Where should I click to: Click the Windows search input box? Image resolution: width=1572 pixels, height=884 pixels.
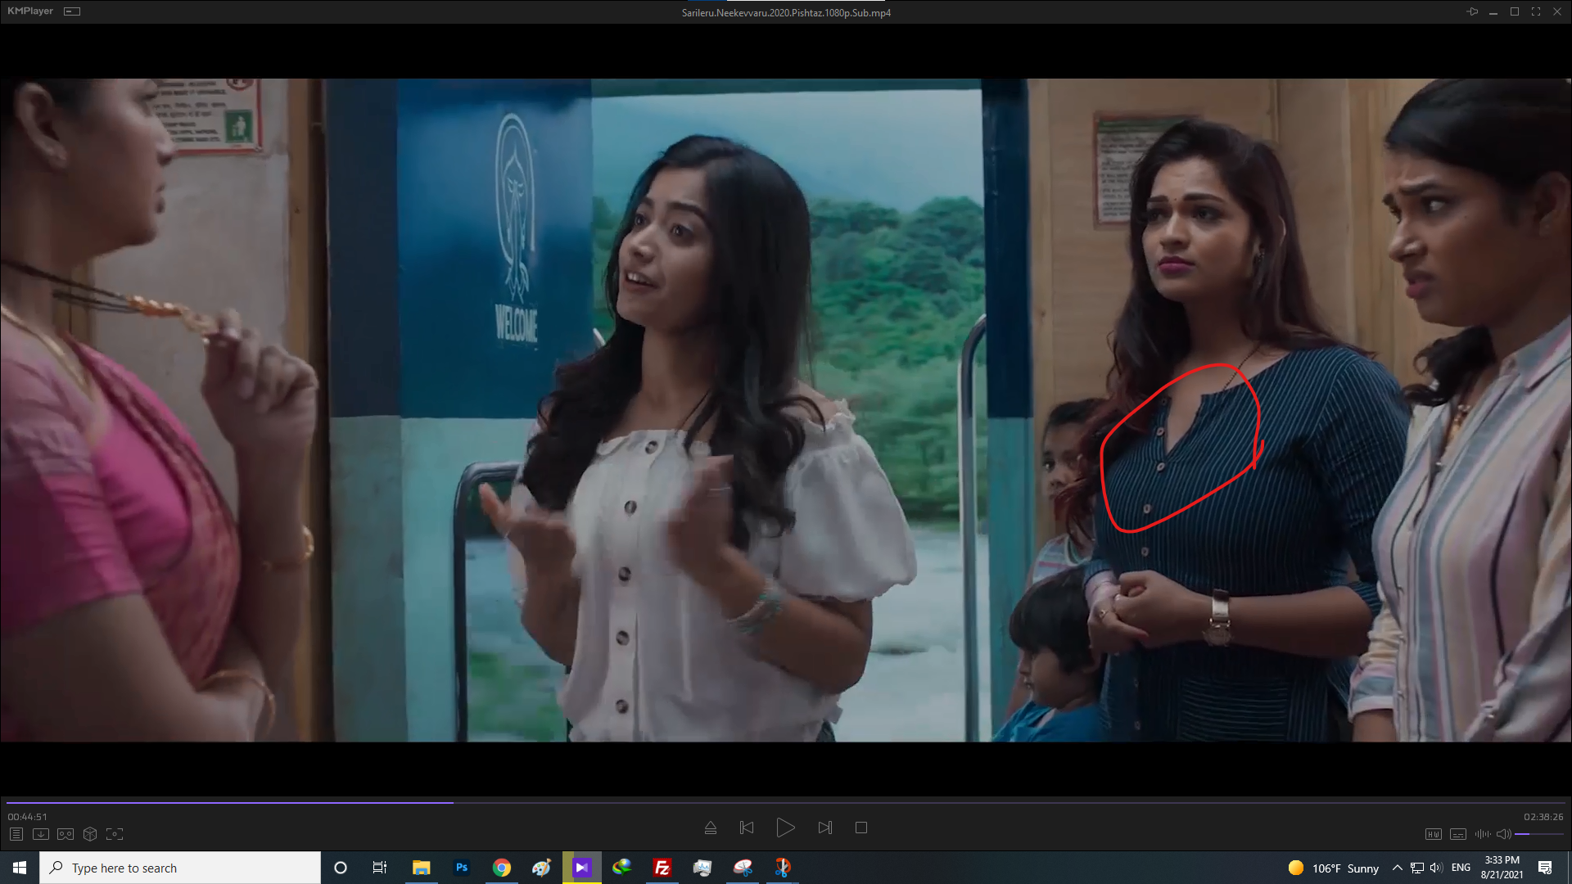(180, 868)
